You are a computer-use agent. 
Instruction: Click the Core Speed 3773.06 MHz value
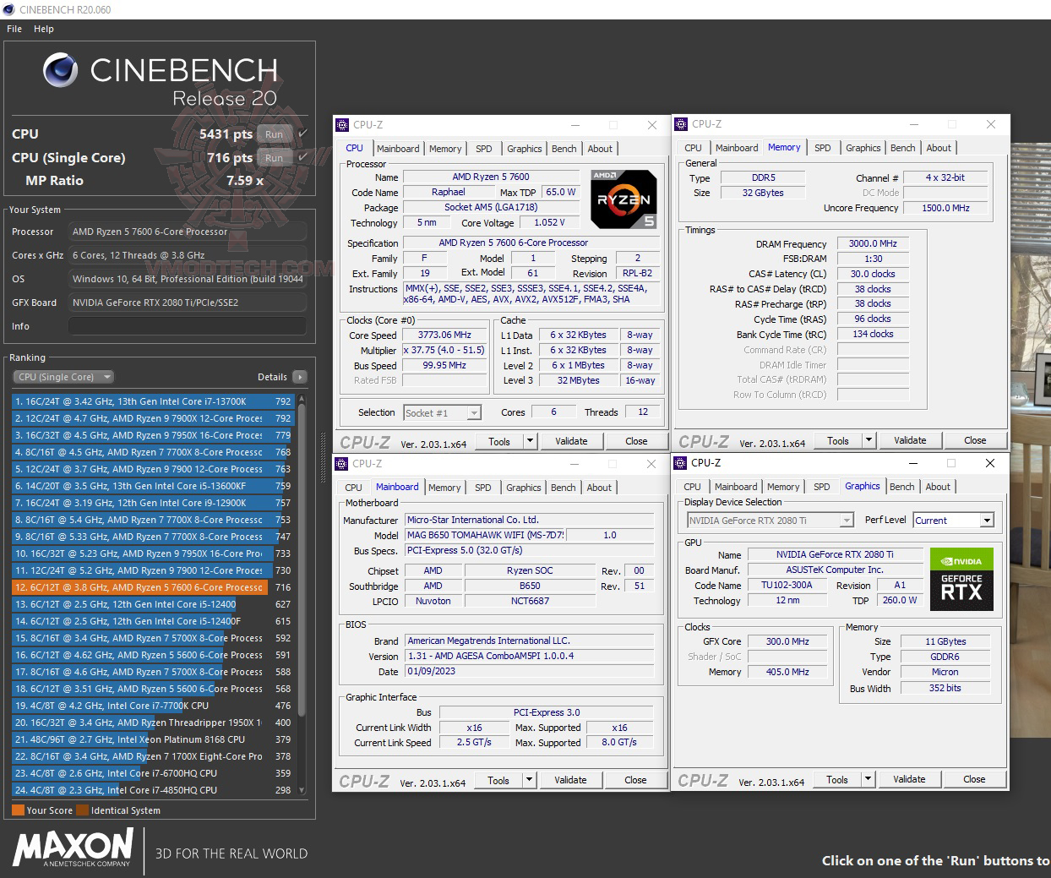pyautogui.click(x=444, y=335)
